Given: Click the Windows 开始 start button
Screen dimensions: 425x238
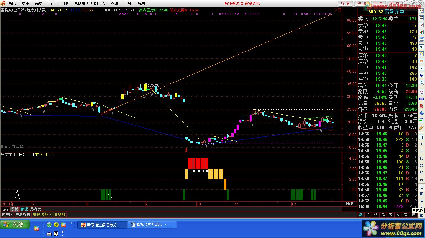Looking at the screenshot, I should [x=15, y=224].
